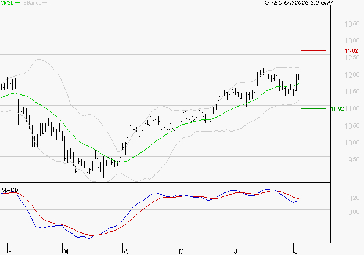Click the A month marker on time axis
The image size is (364, 255).
click(125, 252)
